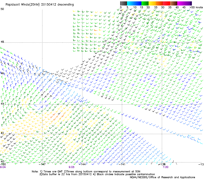
Task: Click the purple '9:05' pass time label
Action: (x=72, y=167)
